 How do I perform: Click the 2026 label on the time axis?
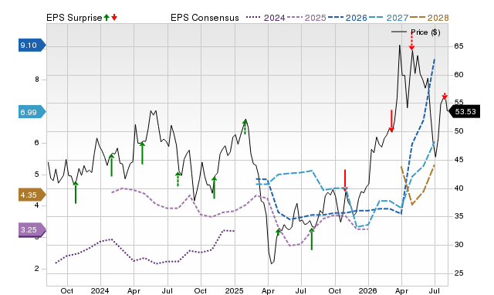click(368, 290)
